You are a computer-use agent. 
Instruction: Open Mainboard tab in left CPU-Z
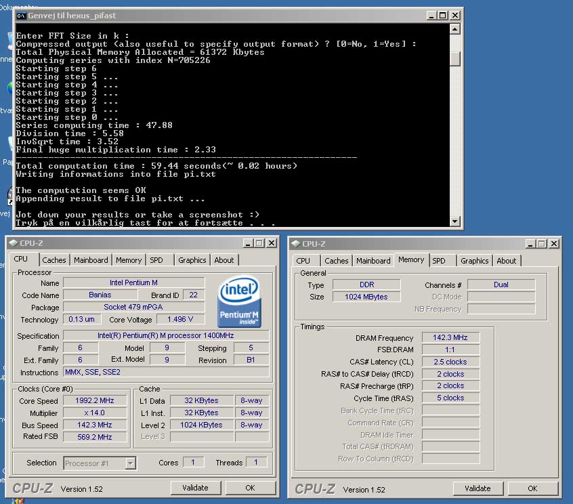pyautogui.click(x=91, y=260)
